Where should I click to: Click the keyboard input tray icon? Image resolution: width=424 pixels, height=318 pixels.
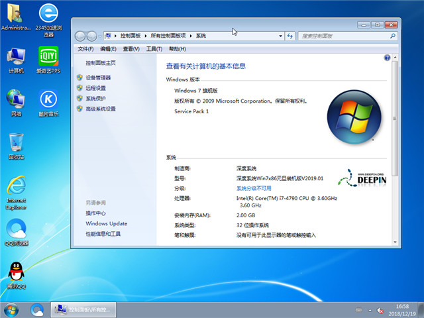359,309
